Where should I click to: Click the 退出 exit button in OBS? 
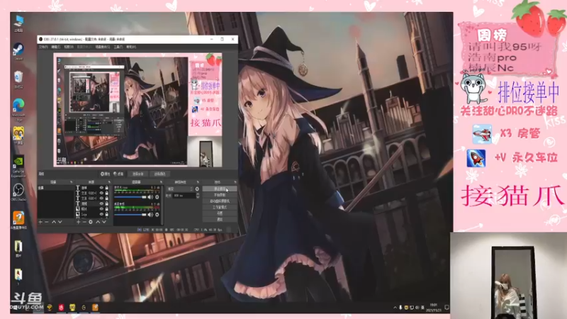coord(220,220)
